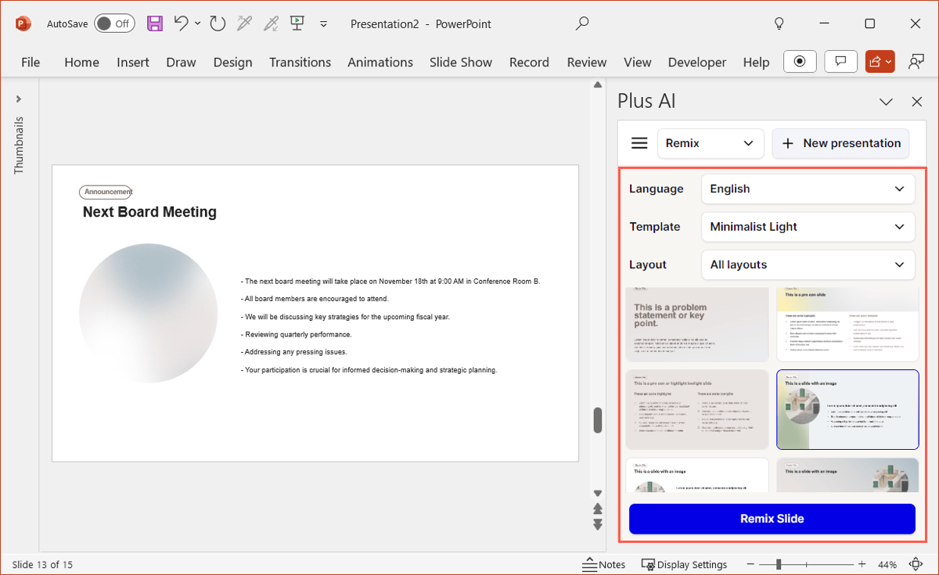Toggle AutoSave switch

point(114,23)
